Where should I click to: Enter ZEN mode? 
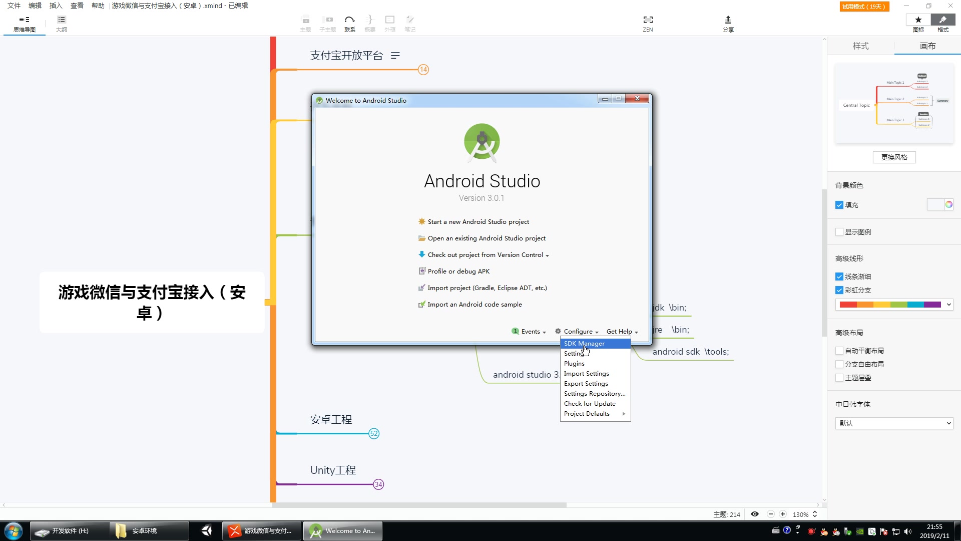point(648,24)
